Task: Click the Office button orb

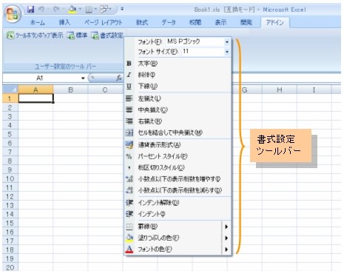Action: point(13,14)
